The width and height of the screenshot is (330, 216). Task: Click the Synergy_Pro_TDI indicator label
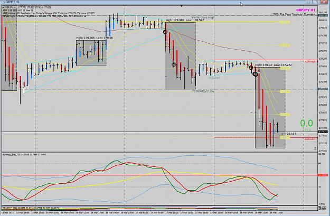[24, 155]
